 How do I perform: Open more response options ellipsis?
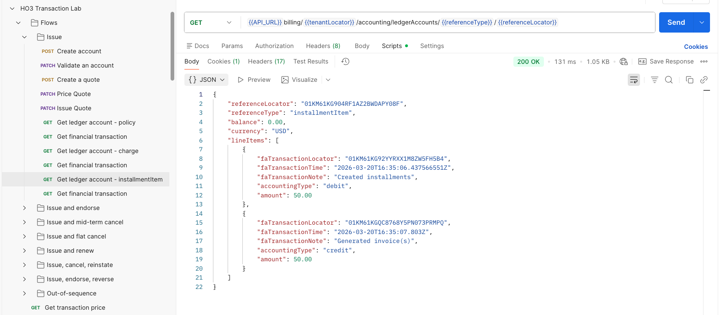click(704, 61)
